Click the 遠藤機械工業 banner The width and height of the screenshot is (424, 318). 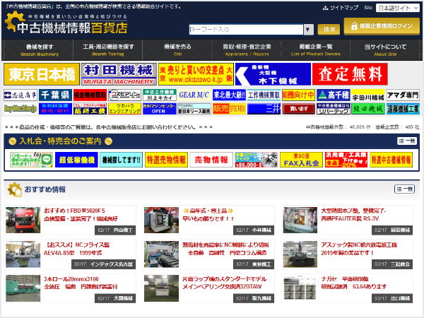click(403, 109)
